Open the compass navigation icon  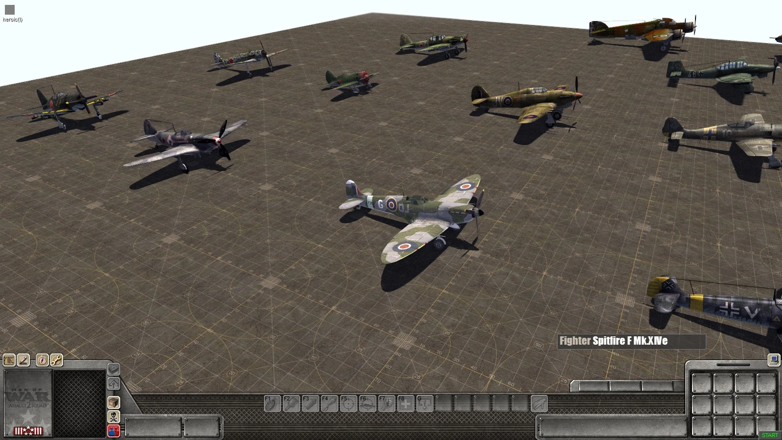pyautogui.click(x=43, y=361)
